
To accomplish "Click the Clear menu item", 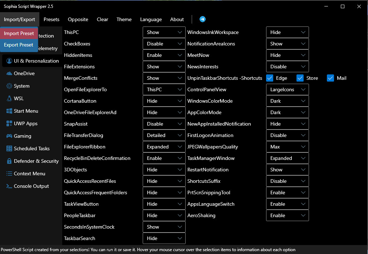I will point(102,19).
